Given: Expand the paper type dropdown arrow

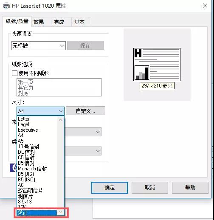Looking at the screenshot, I should 98,151.
